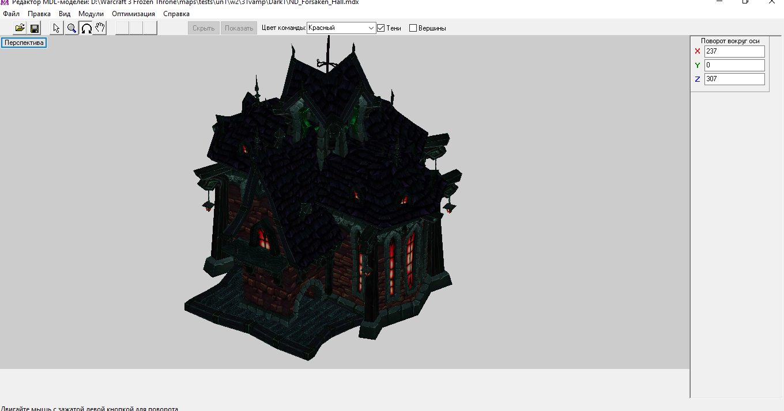Click the last blank toolbar button
The image size is (784, 411).
point(150,28)
